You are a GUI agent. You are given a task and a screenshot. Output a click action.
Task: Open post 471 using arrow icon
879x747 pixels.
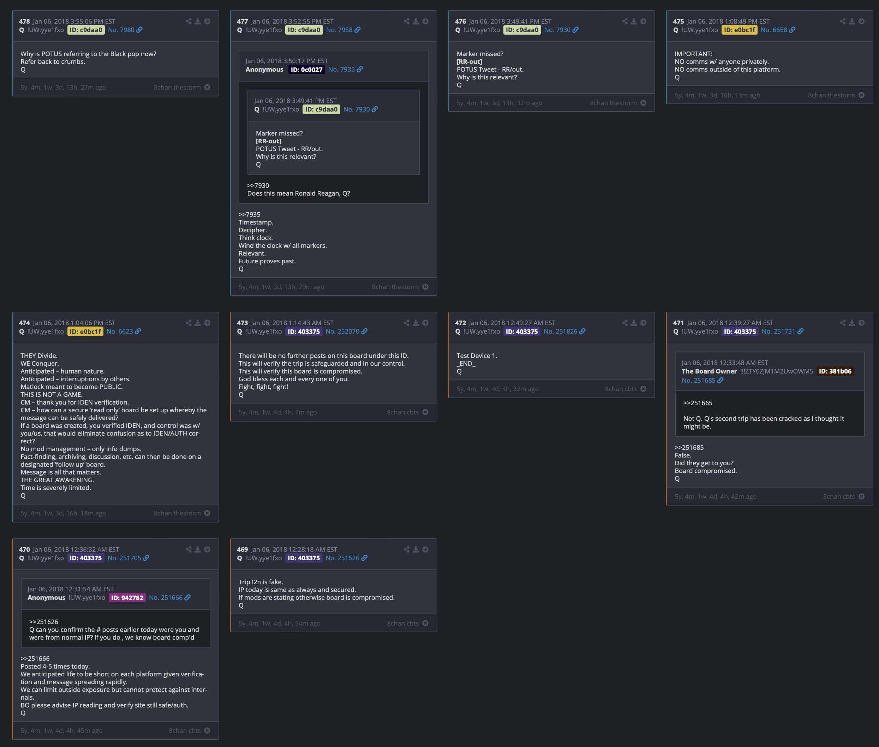click(861, 323)
